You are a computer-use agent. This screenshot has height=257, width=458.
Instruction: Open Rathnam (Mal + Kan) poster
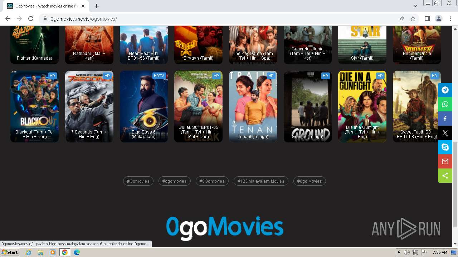tap(89, 45)
